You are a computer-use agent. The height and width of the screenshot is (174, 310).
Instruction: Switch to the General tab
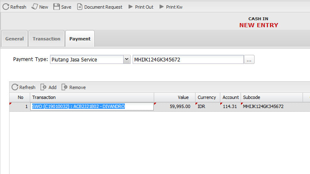[14, 39]
